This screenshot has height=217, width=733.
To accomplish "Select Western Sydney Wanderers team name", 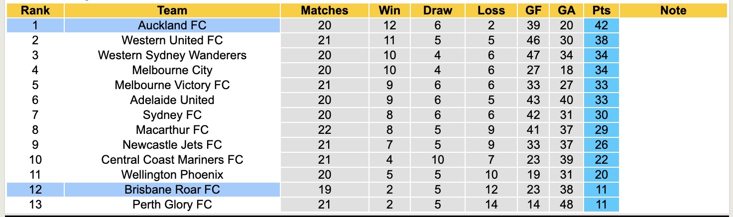I will click(172, 55).
